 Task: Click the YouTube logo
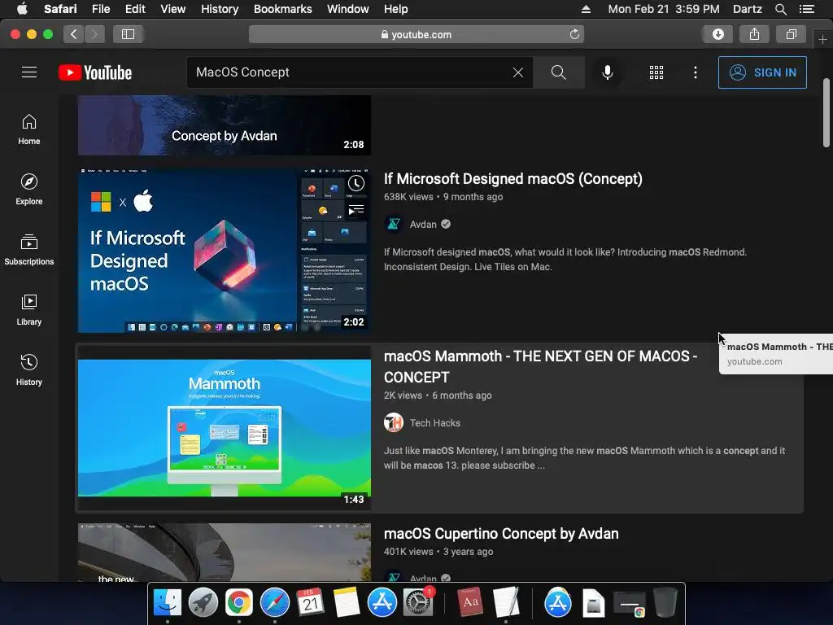95,72
